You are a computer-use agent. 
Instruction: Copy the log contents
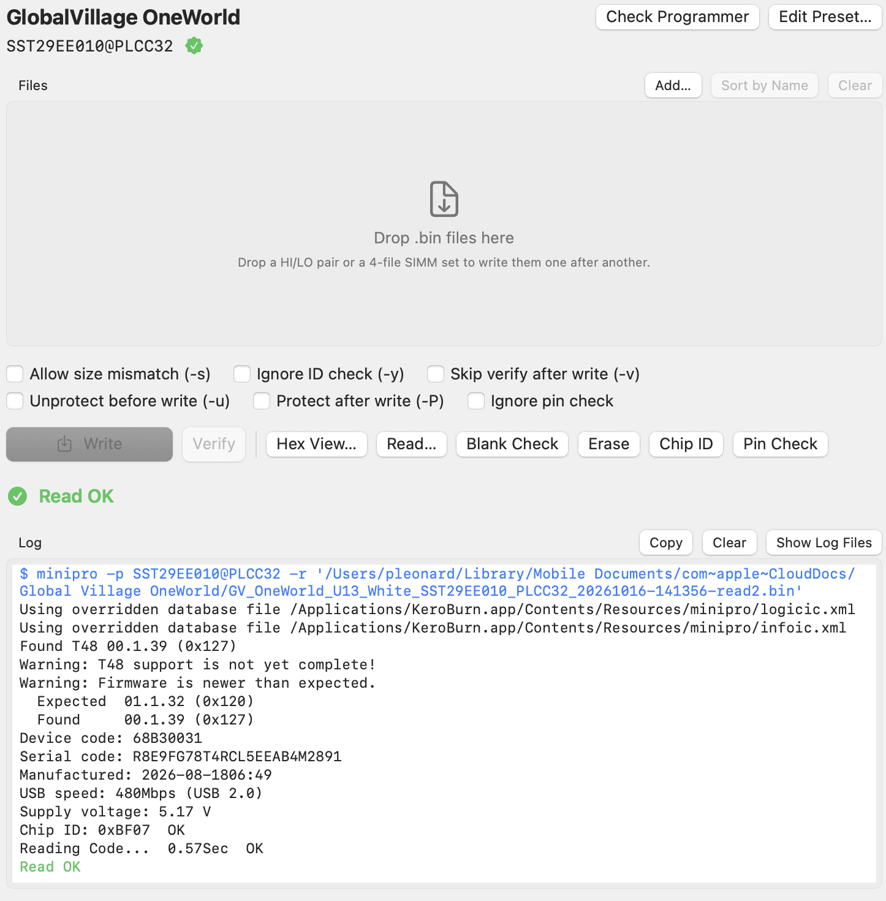click(x=666, y=542)
